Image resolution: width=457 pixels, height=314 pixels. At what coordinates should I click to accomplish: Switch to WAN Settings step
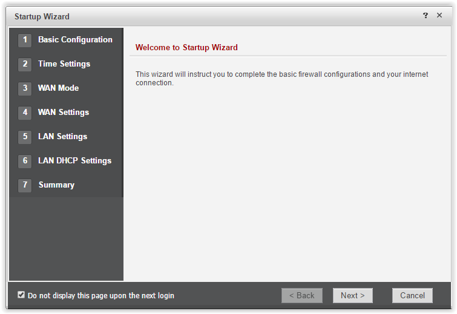pyautogui.click(x=64, y=113)
